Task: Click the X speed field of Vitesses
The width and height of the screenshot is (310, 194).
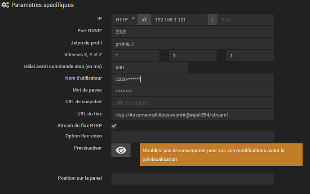Action: coord(135,56)
